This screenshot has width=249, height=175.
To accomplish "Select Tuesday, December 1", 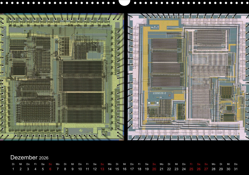I will pyautogui.click(x=13, y=169).
